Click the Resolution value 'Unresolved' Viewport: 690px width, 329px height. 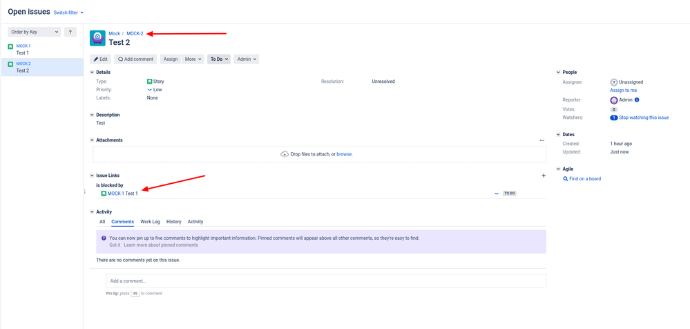(x=383, y=82)
